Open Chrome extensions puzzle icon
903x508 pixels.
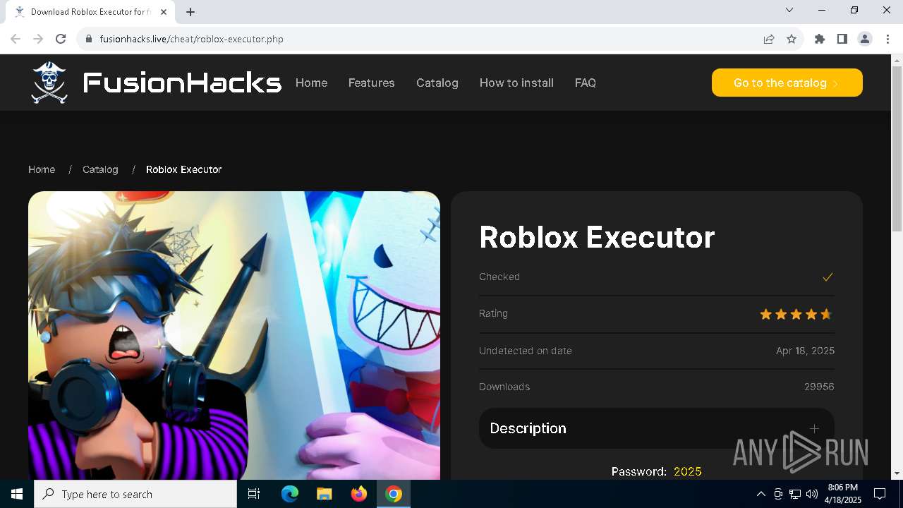pos(820,39)
